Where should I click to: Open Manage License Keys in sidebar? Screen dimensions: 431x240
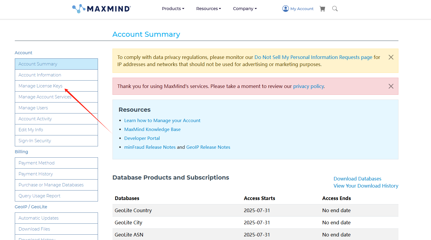pyautogui.click(x=56, y=86)
